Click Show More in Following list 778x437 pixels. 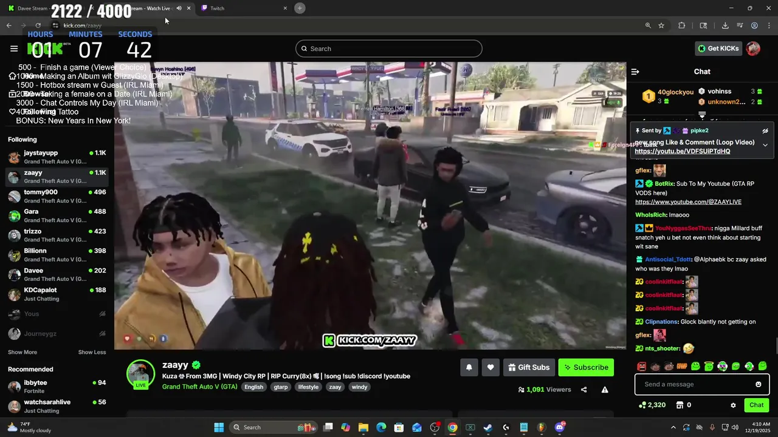(x=22, y=352)
